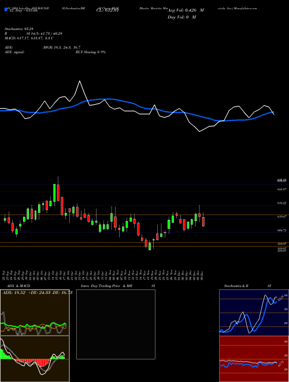The image size is (289, 382).
Task: Click the red-background RSI chart
Action: click(254, 359)
